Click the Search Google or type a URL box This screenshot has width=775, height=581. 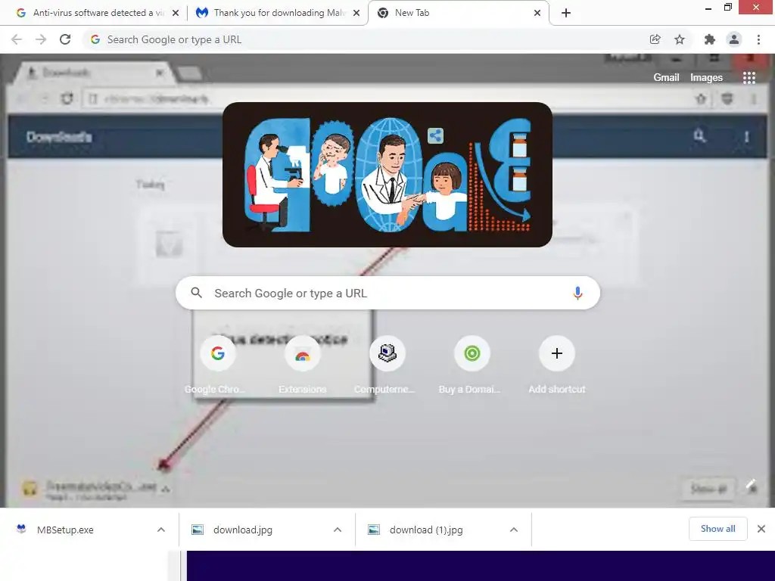pyautogui.click(x=387, y=293)
